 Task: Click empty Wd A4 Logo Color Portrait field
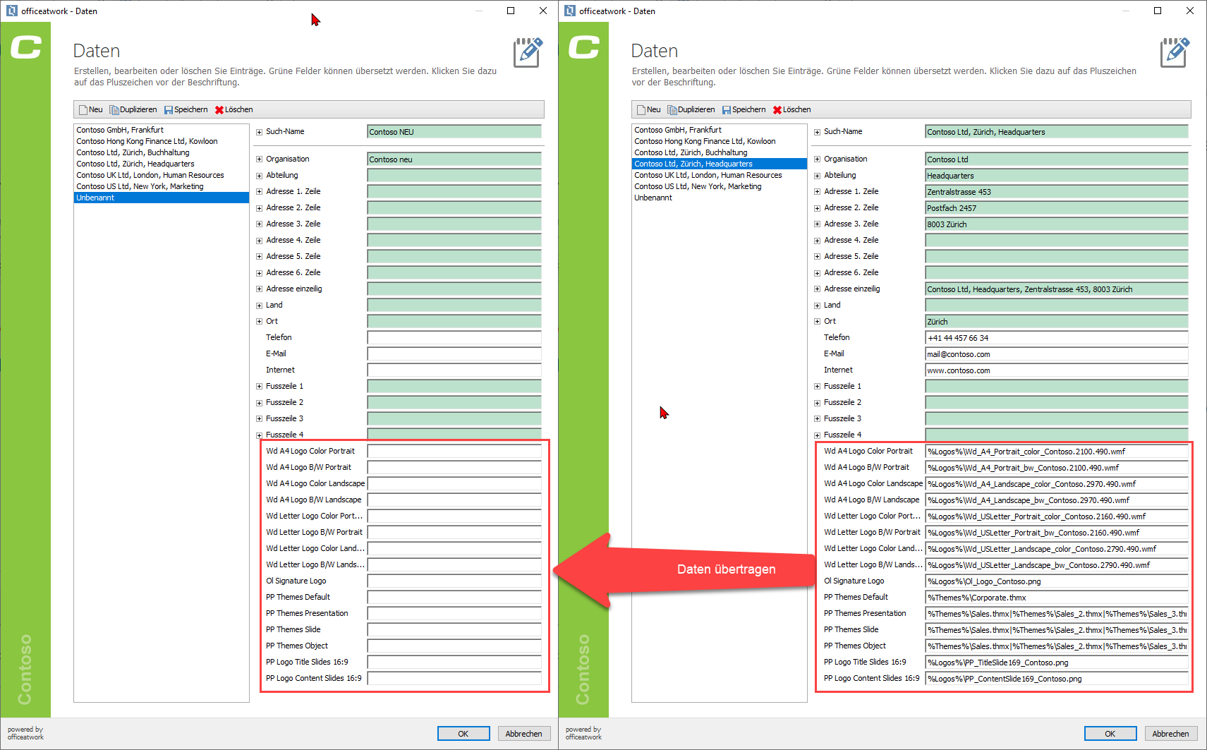pyautogui.click(x=454, y=452)
